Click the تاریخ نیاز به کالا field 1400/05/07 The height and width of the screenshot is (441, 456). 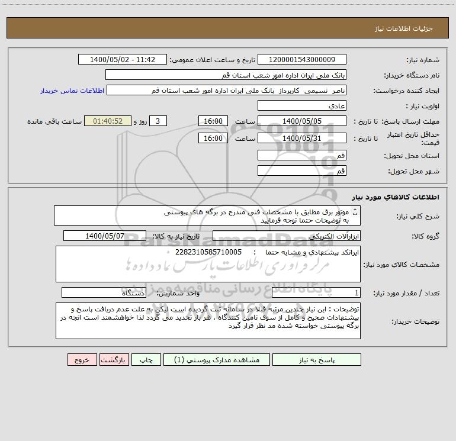pos(105,236)
